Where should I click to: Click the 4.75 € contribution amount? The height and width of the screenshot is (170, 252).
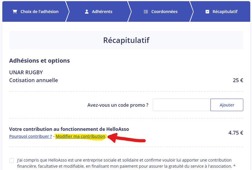pos(235,133)
